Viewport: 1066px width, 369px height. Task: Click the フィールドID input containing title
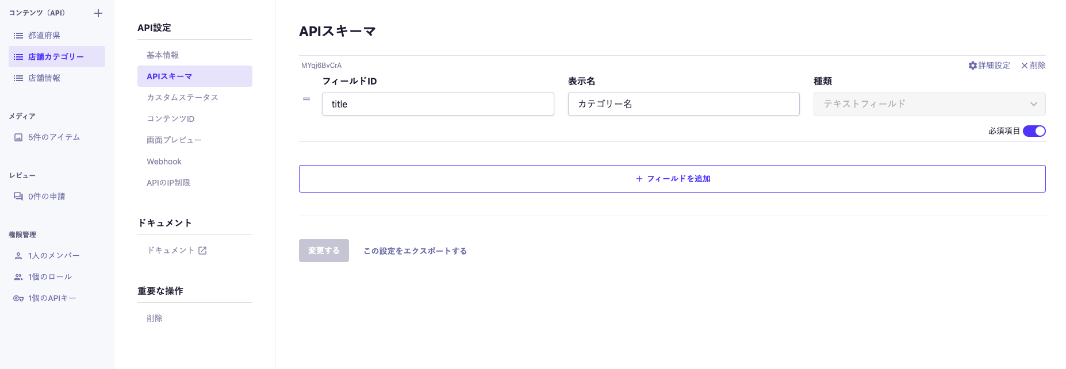click(438, 104)
